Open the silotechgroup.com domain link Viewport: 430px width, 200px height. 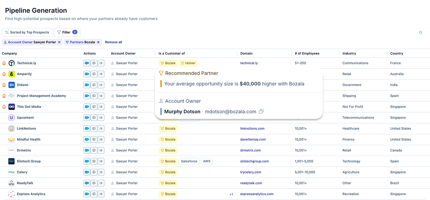point(254,161)
